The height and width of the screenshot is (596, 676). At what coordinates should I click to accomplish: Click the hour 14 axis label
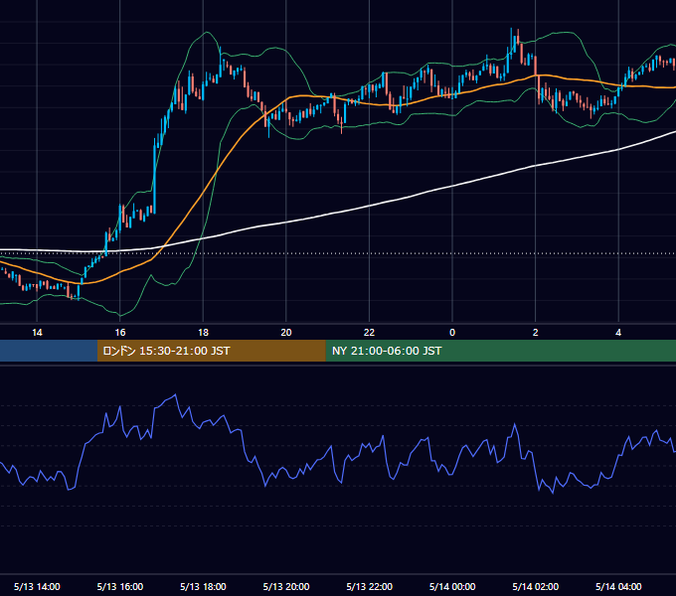pos(37,333)
